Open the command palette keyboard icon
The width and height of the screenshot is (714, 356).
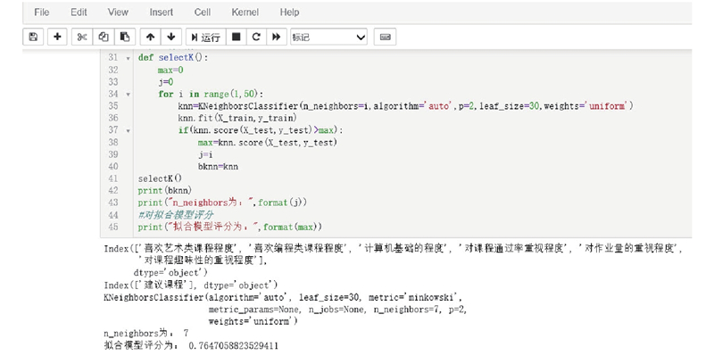pos(385,37)
